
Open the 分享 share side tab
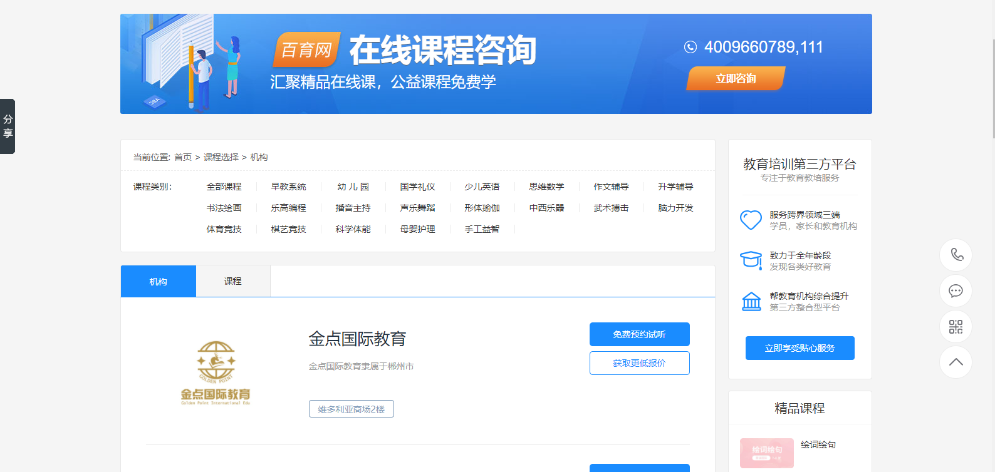8,126
